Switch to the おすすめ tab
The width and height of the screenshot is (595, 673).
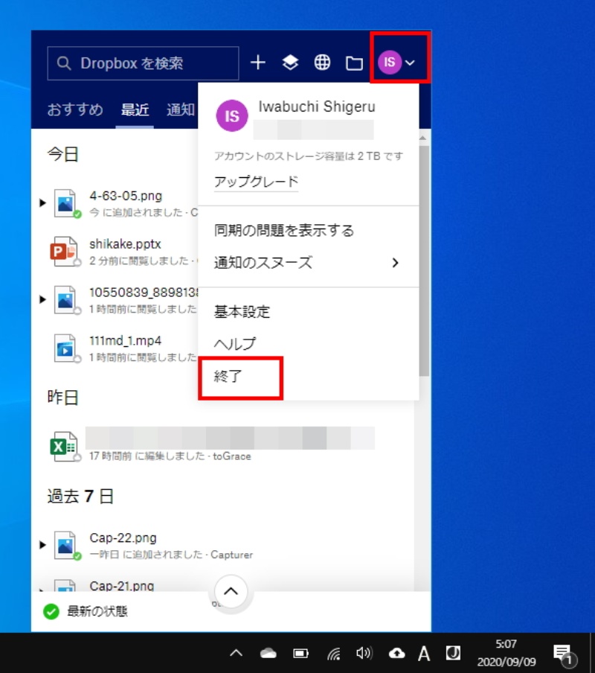[75, 110]
